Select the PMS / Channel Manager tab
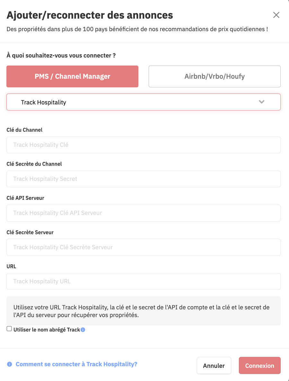Screen dimensions: 289x381 72,76
